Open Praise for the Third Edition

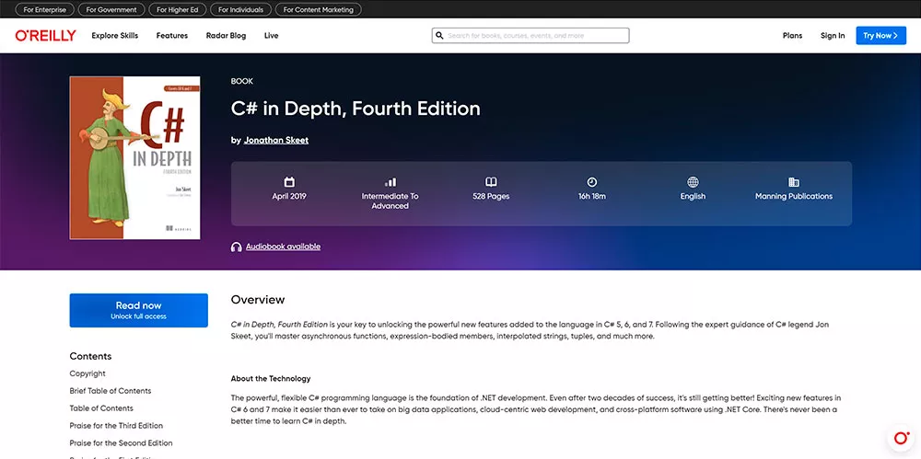tap(116, 426)
